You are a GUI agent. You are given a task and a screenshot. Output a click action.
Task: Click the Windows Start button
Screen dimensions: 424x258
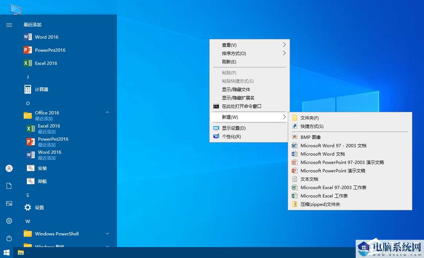[7, 253]
